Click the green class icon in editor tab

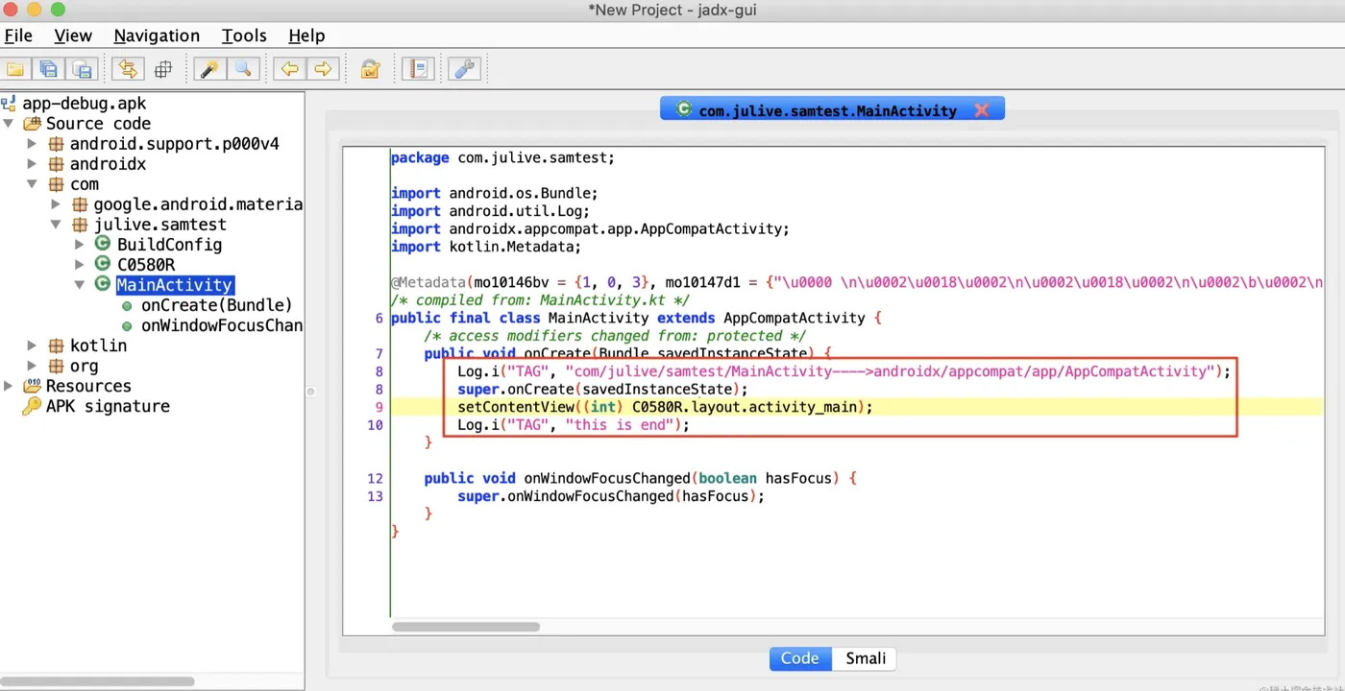click(x=683, y=109)
